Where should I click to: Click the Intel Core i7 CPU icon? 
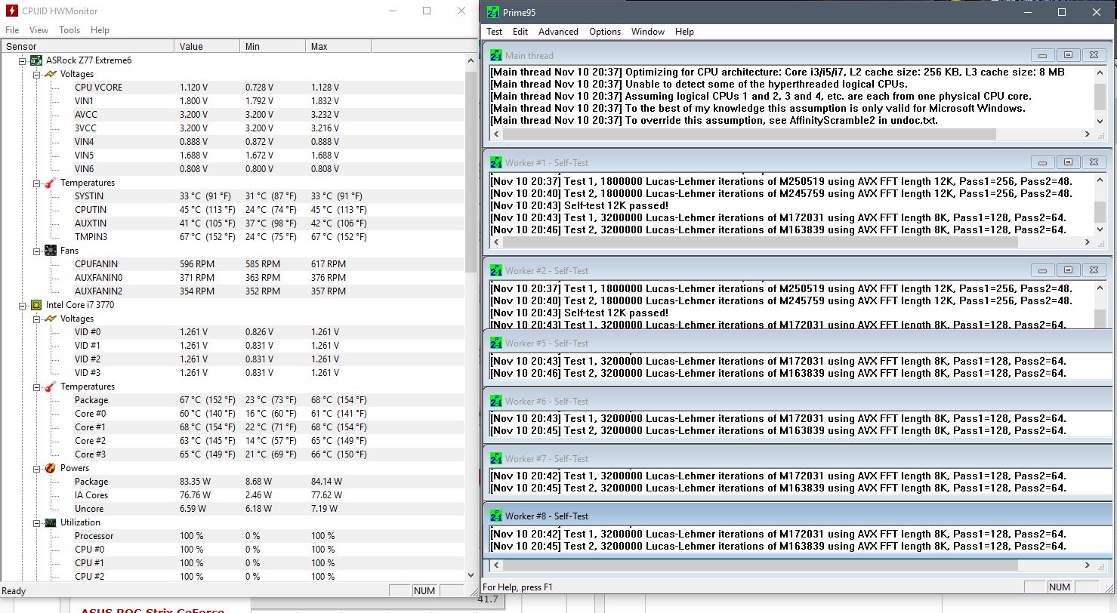35,305
